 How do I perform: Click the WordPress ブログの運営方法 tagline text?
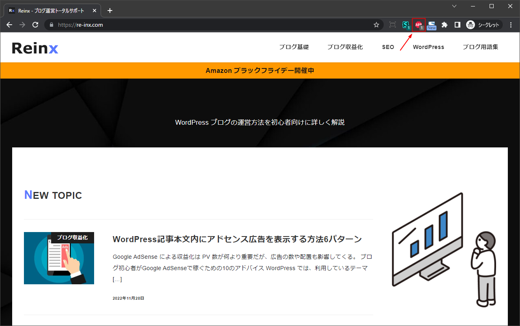[x=260, y=122]
